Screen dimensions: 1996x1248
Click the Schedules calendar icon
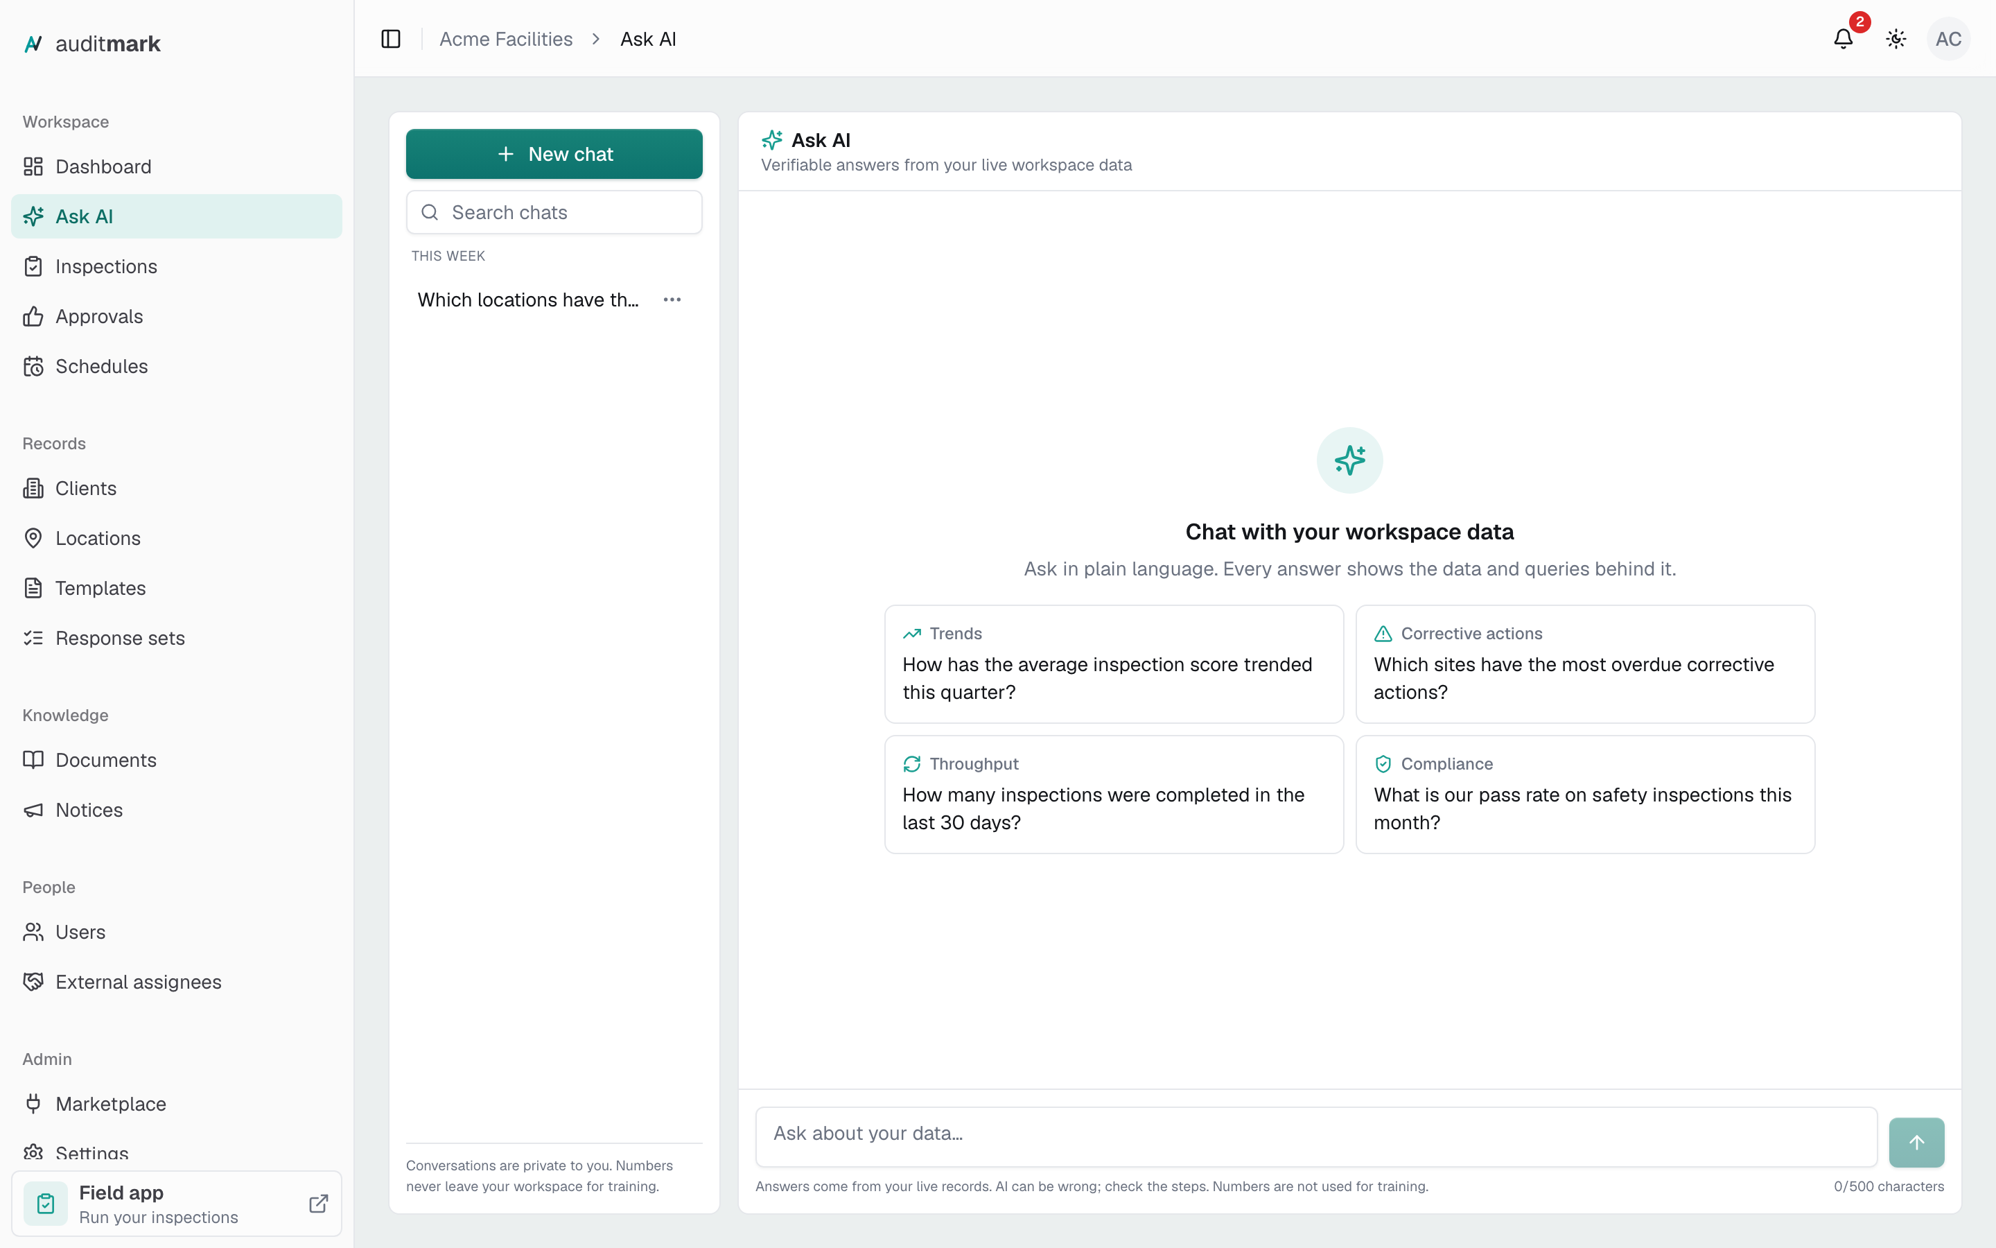pyautogui.click(x=33, y=367)
